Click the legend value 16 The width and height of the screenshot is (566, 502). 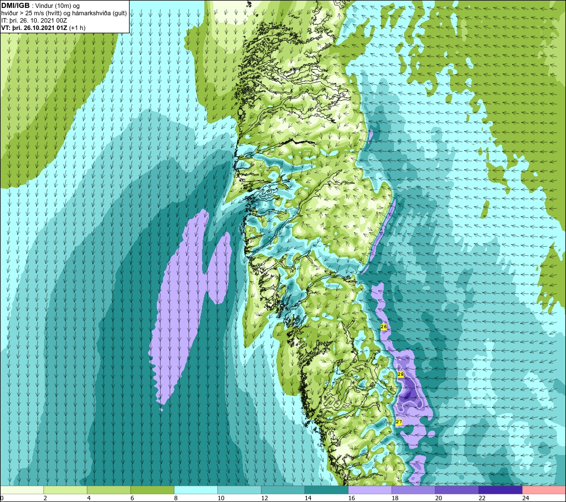351,498
